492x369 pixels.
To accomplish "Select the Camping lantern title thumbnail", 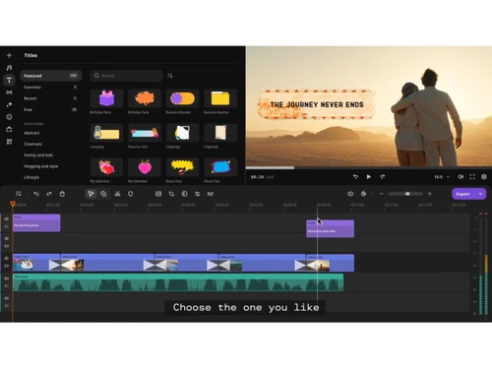I will click(106, 133).
